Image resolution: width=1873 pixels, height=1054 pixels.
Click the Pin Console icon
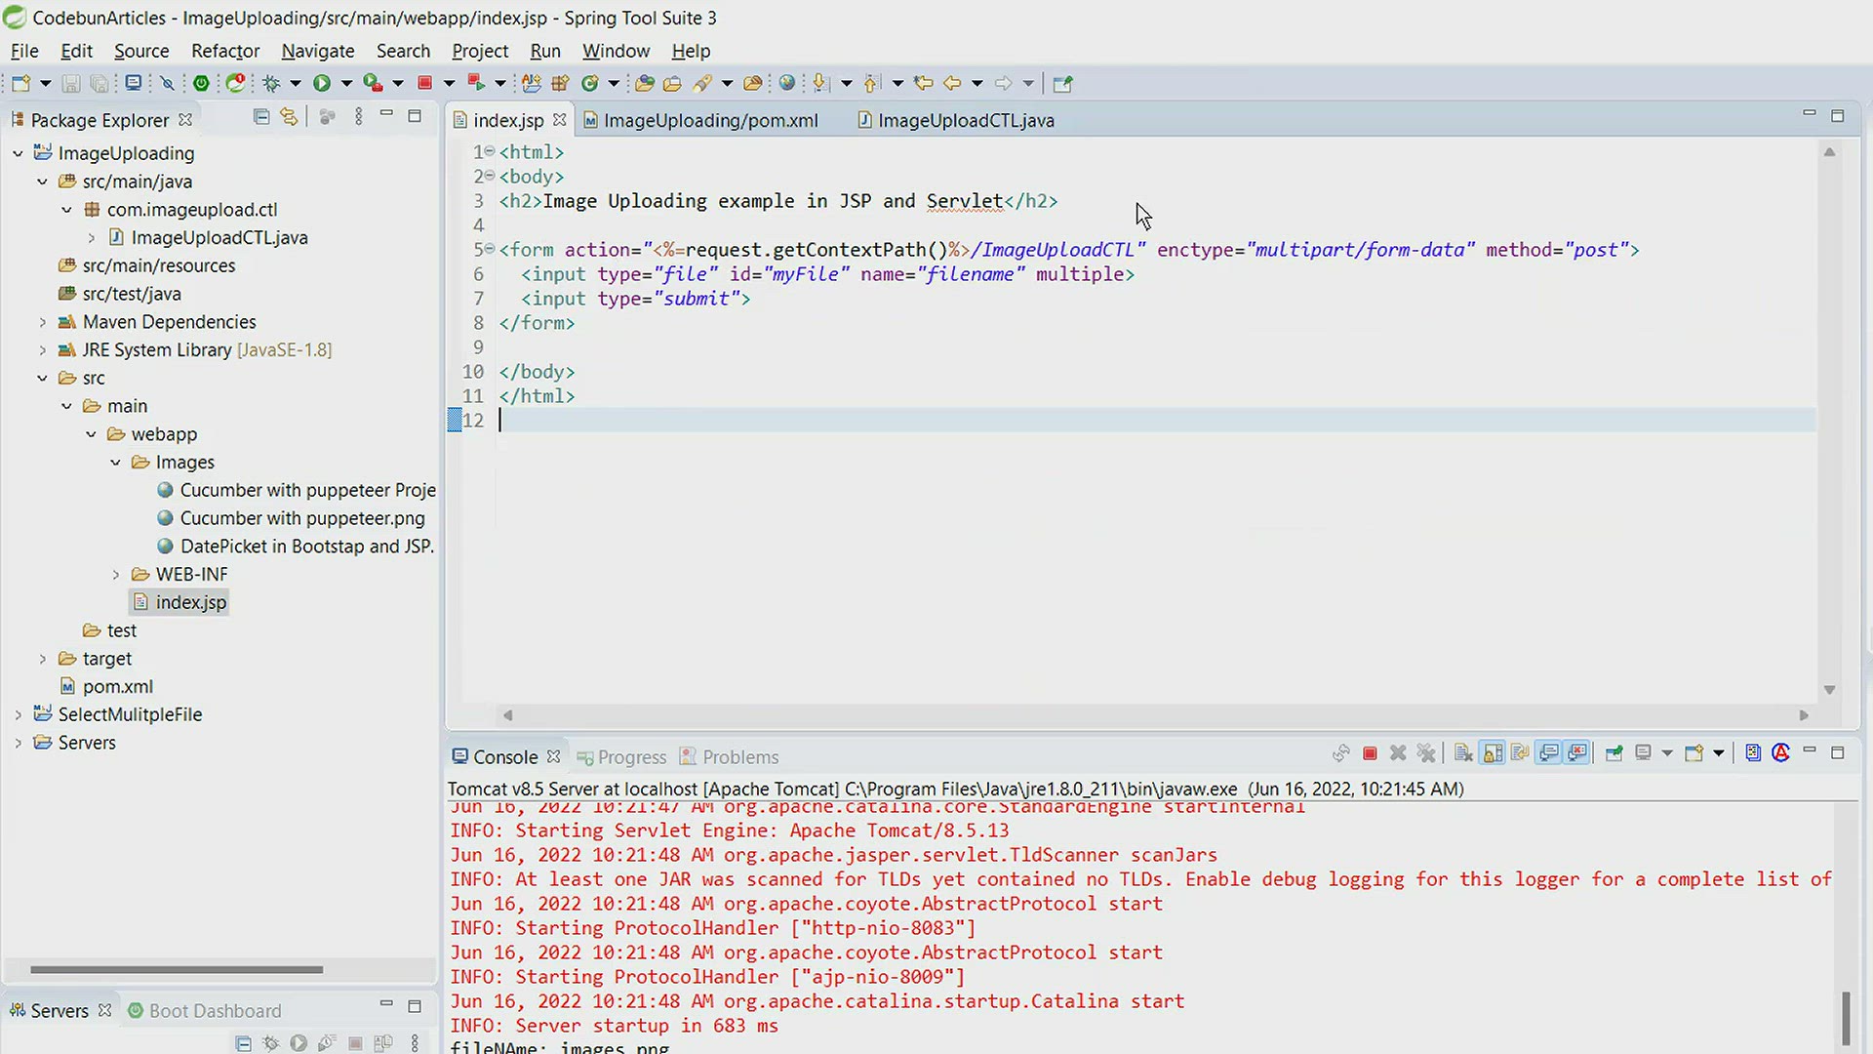(1614, 753)
